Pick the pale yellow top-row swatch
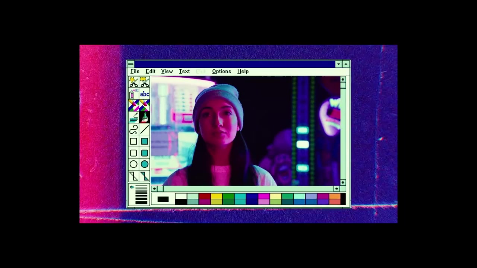Viewport: 477px width, 268px height. pyautogui.click(x=276, y=196)
